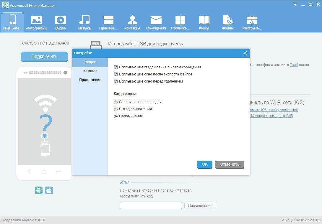Confirm settings with OK button
This screenshot has height=224, width=322.
pos(204,164)
